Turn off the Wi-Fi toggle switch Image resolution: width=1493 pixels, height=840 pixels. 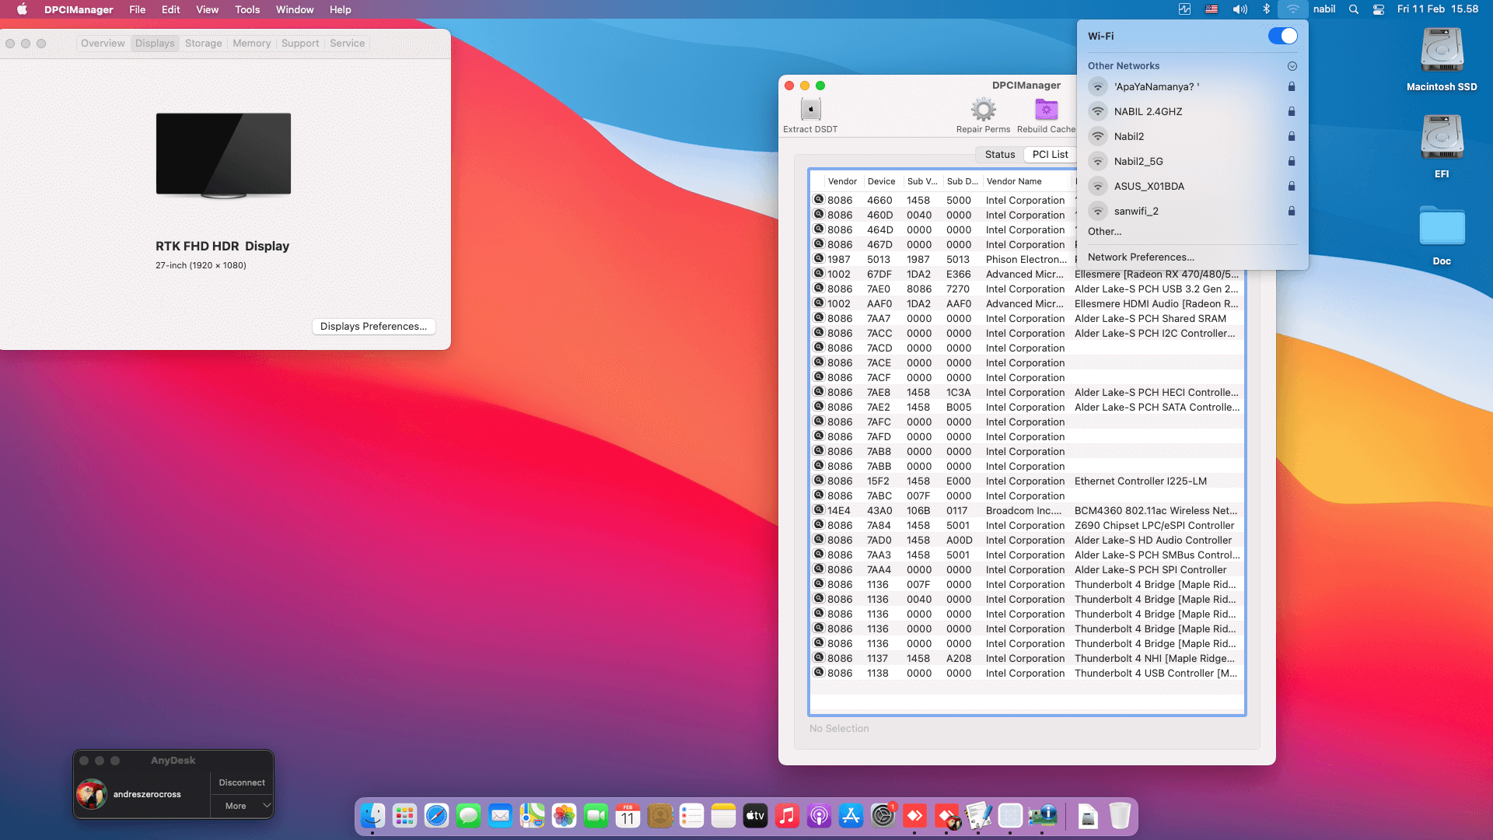coord(1282,36)
